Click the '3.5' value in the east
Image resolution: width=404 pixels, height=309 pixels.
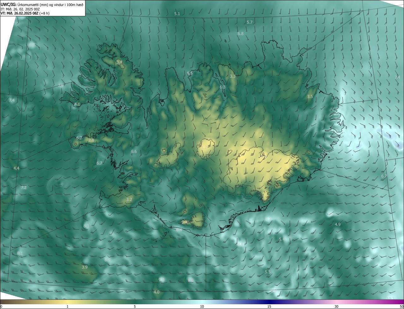tap(310, 96)
